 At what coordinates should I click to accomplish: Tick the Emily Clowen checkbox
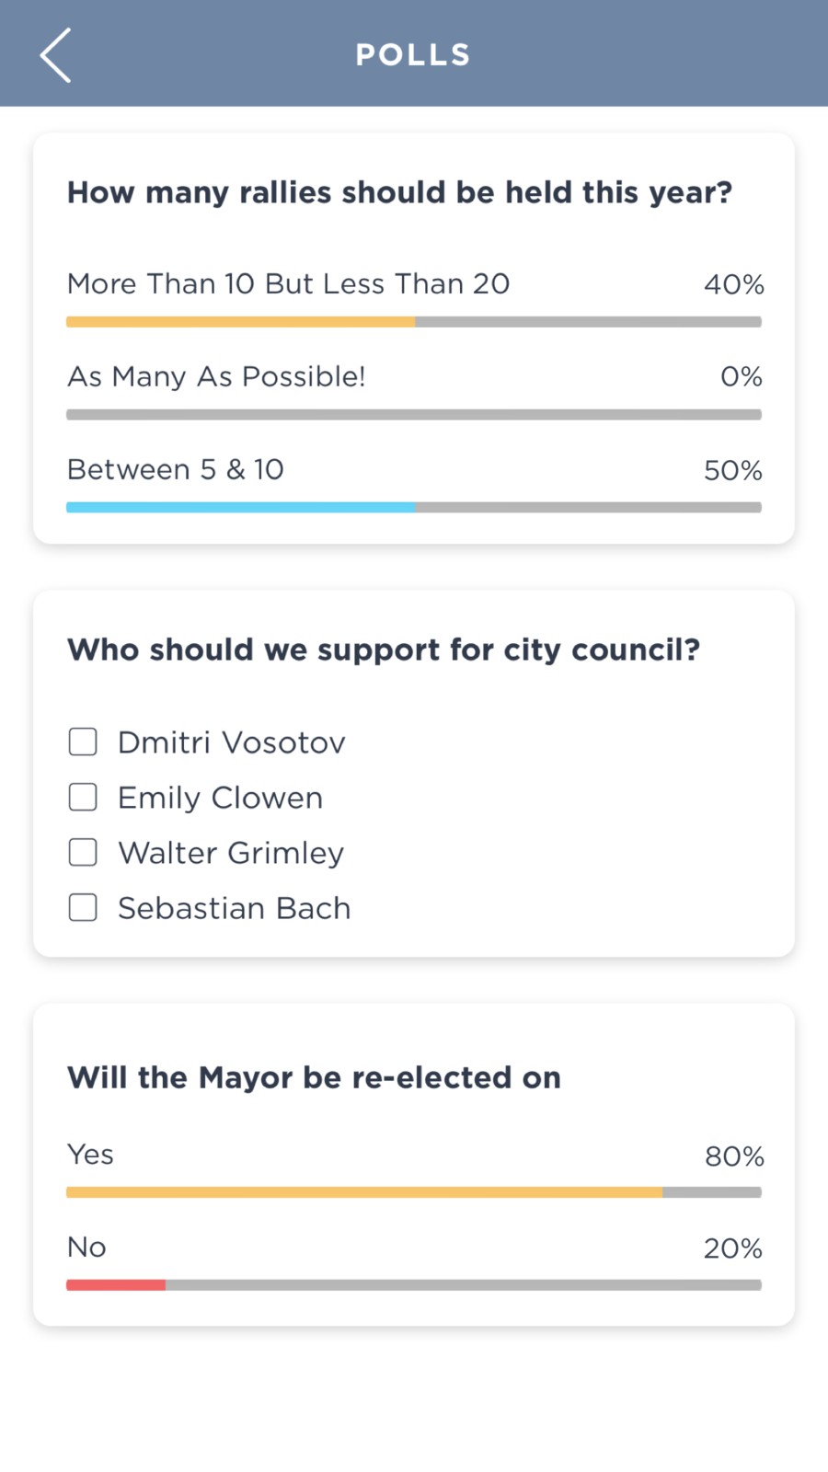pos(83,797)
